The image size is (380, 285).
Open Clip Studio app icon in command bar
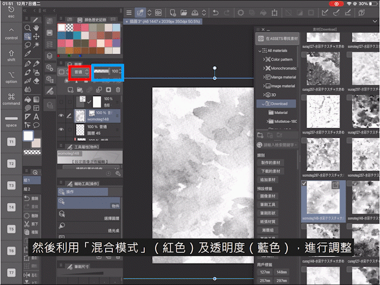159,12
